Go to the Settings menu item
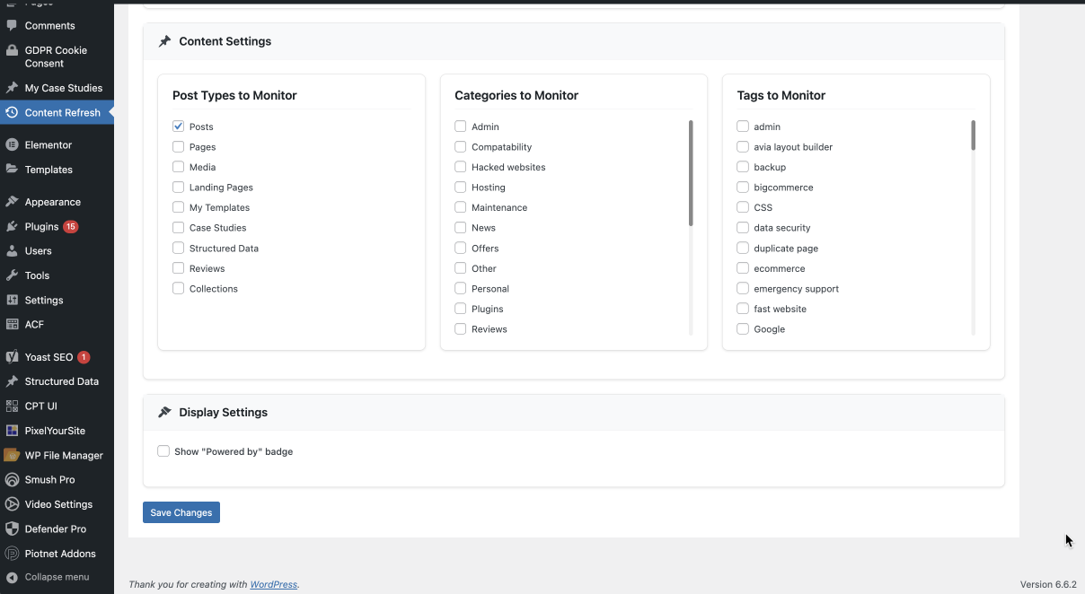The height and width of the screenshot is (594, 1085). pos(43,301)
